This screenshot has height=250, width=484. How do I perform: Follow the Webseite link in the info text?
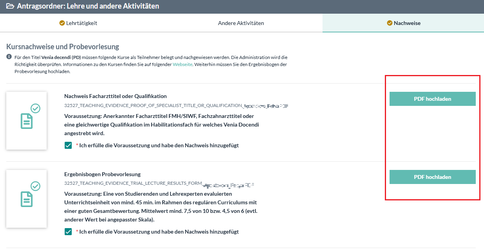[x=182, y=64]
